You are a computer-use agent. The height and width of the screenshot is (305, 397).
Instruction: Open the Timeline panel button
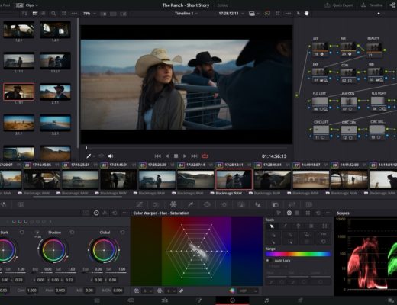372,5
